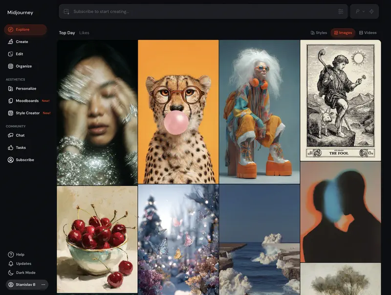Open the prompt settings sliders icon
The width and height of the screenshot is (391, 295).
[x=341, y=11]
